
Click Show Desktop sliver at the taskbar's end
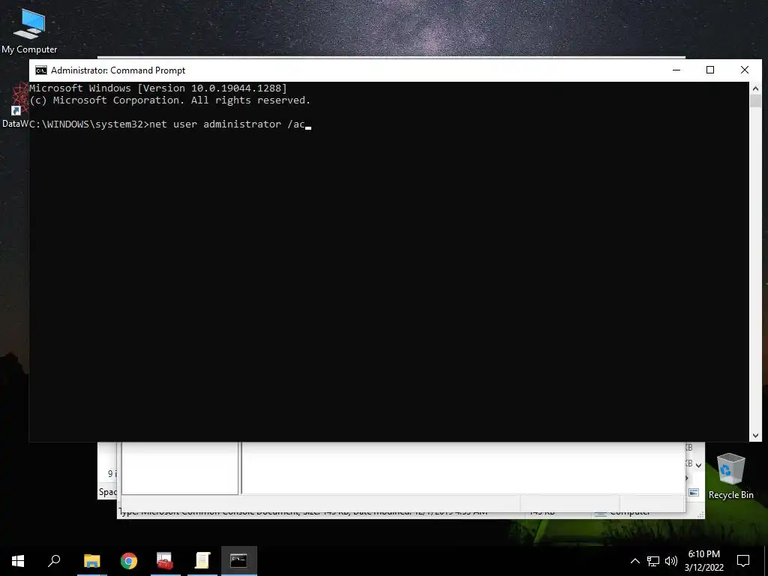coord(766,561)
